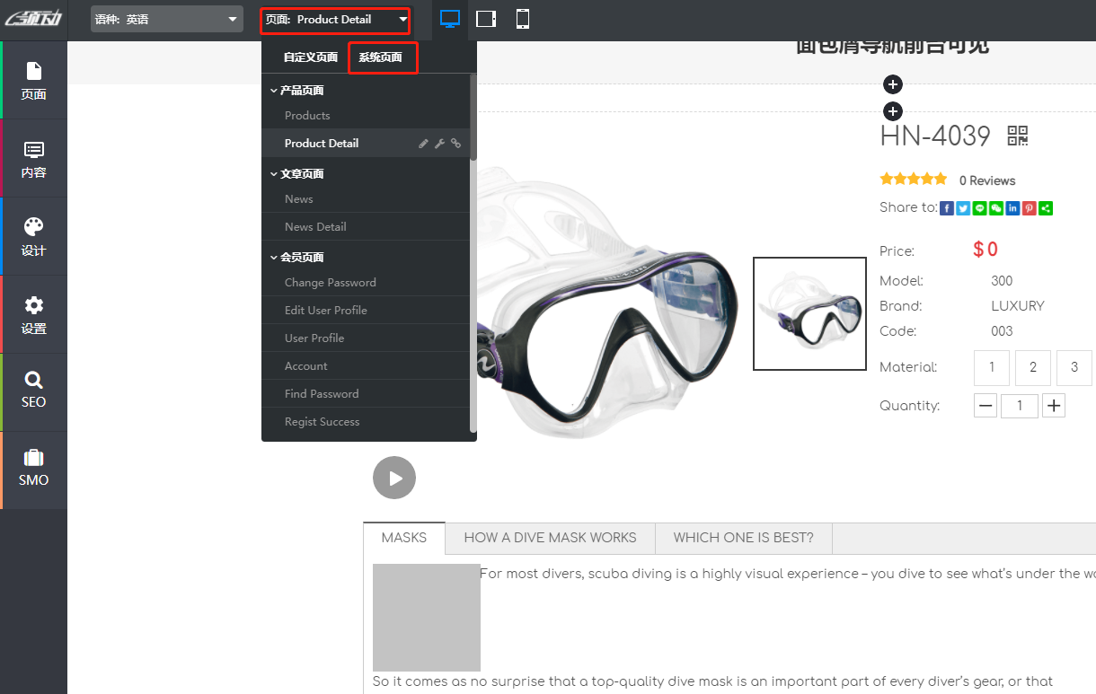Collapse the 会员页面 group
The height and width of the screenshot is (694, 1096).
[296, 257]
